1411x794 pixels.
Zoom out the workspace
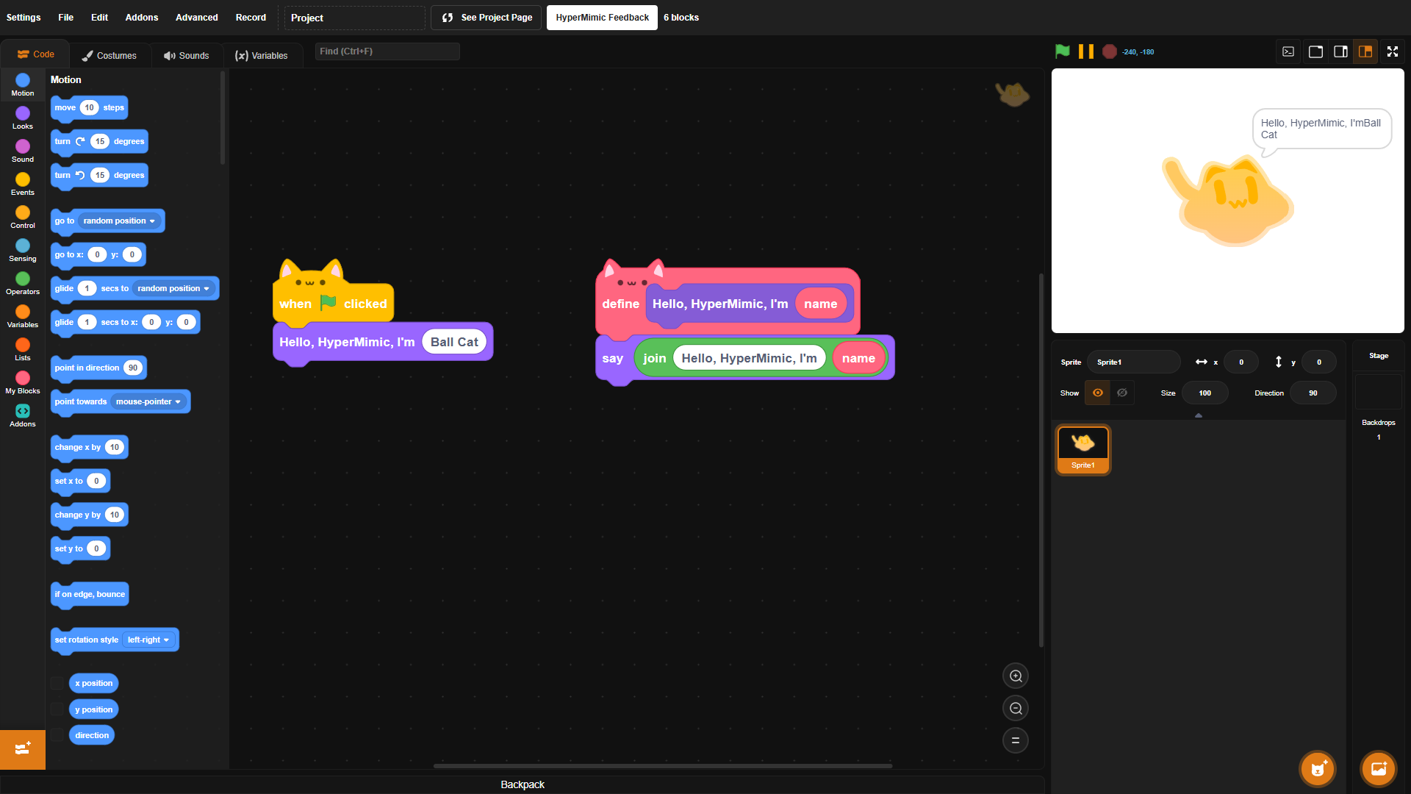(1016, 709)
